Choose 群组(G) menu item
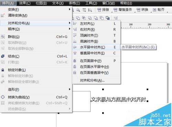 click(36, 37)
